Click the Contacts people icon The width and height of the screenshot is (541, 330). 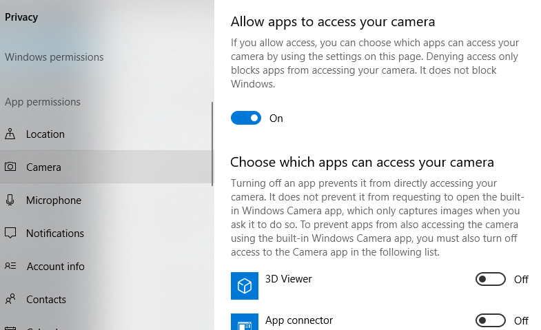tap(10, 299)
